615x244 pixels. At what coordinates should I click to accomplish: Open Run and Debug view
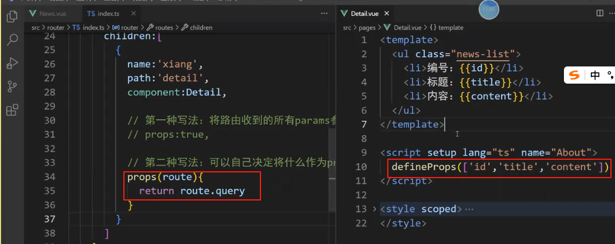12,62
